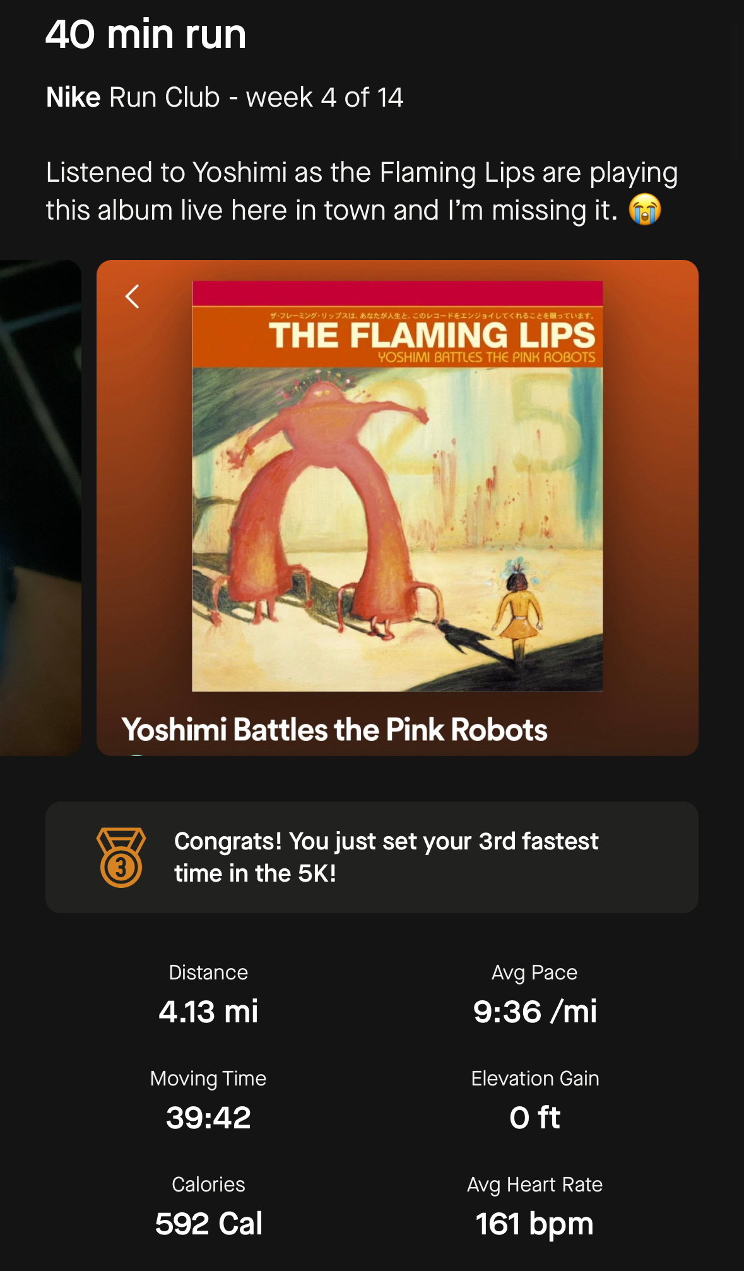
Task: Select the 161 bpm heart rate value
Action: click(534, 1223)
